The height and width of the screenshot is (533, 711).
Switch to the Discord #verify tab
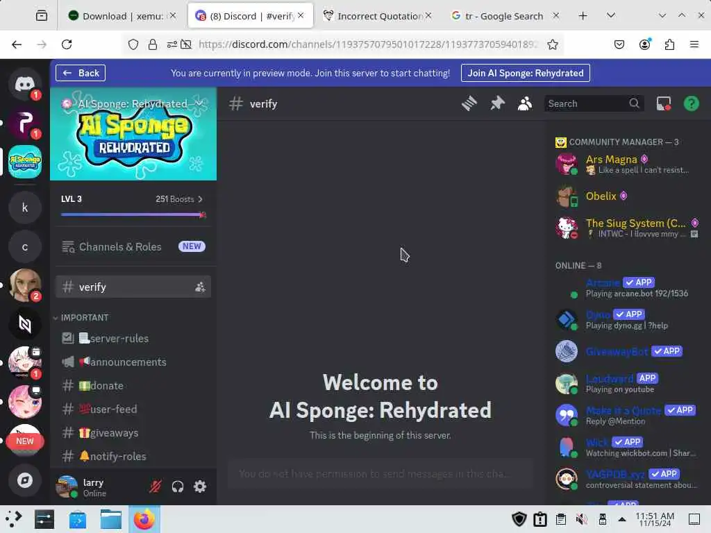[x=250, y=16]
